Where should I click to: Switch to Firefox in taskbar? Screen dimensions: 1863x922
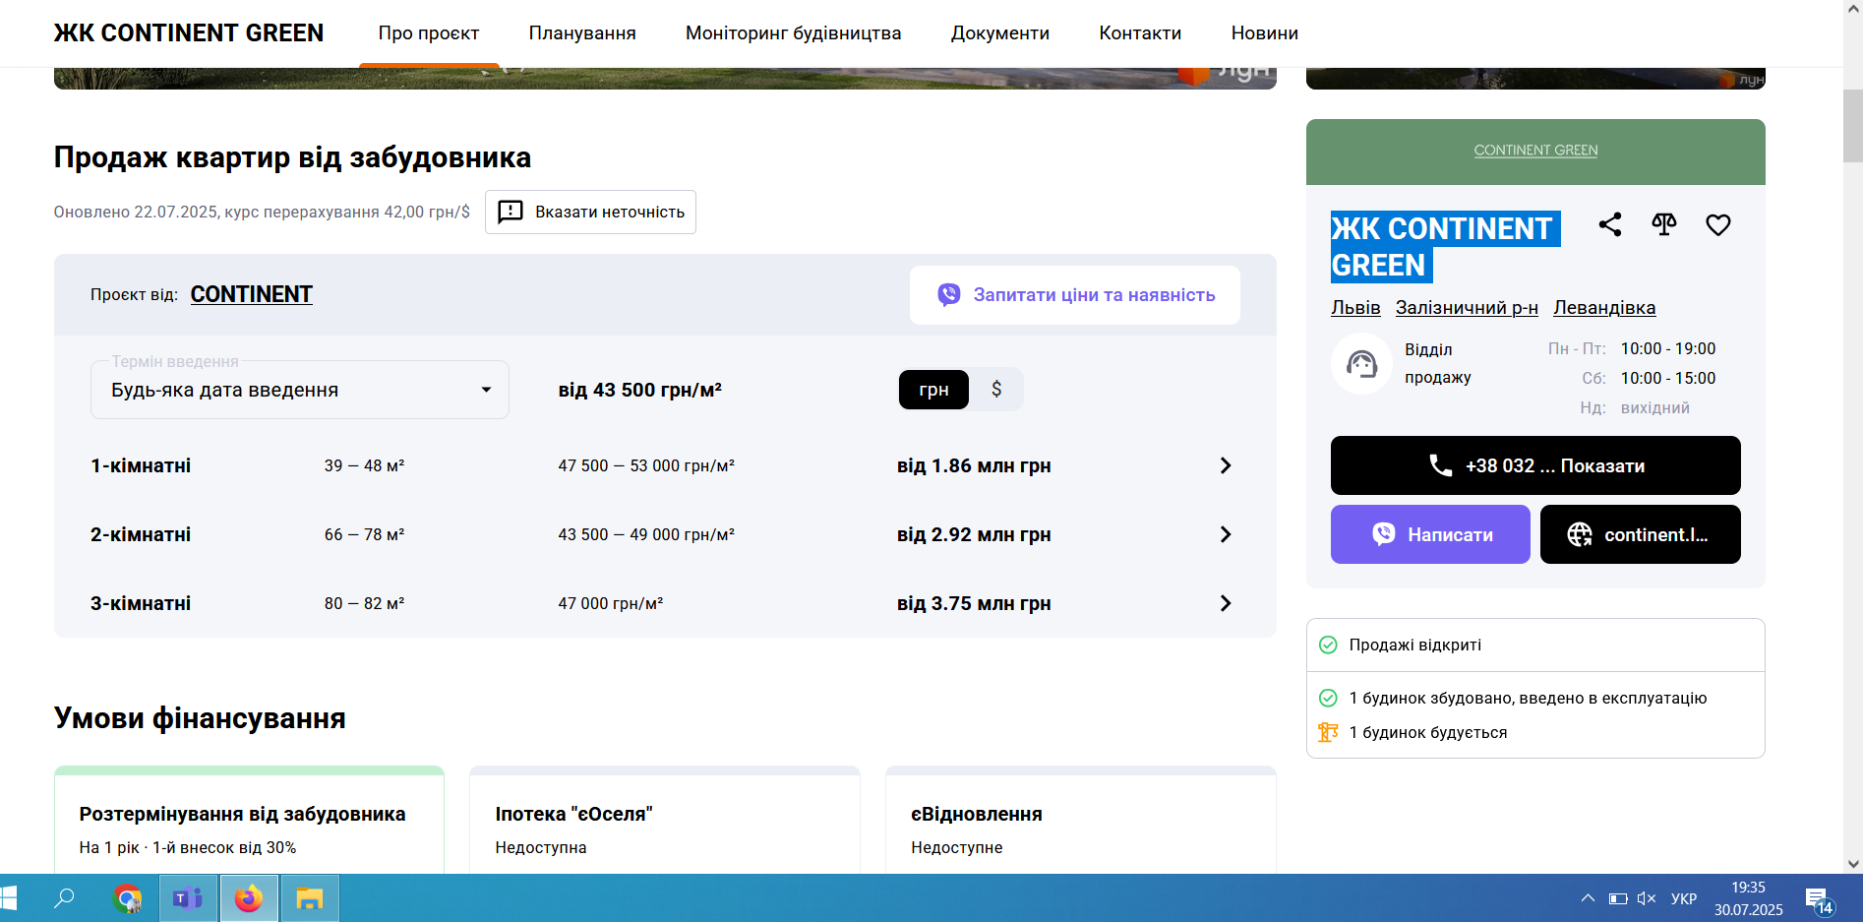pyautogui.click(x=249, y=897)
